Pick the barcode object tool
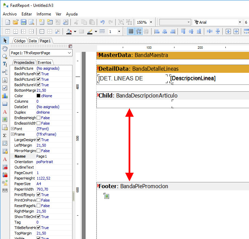 point(5,191)
